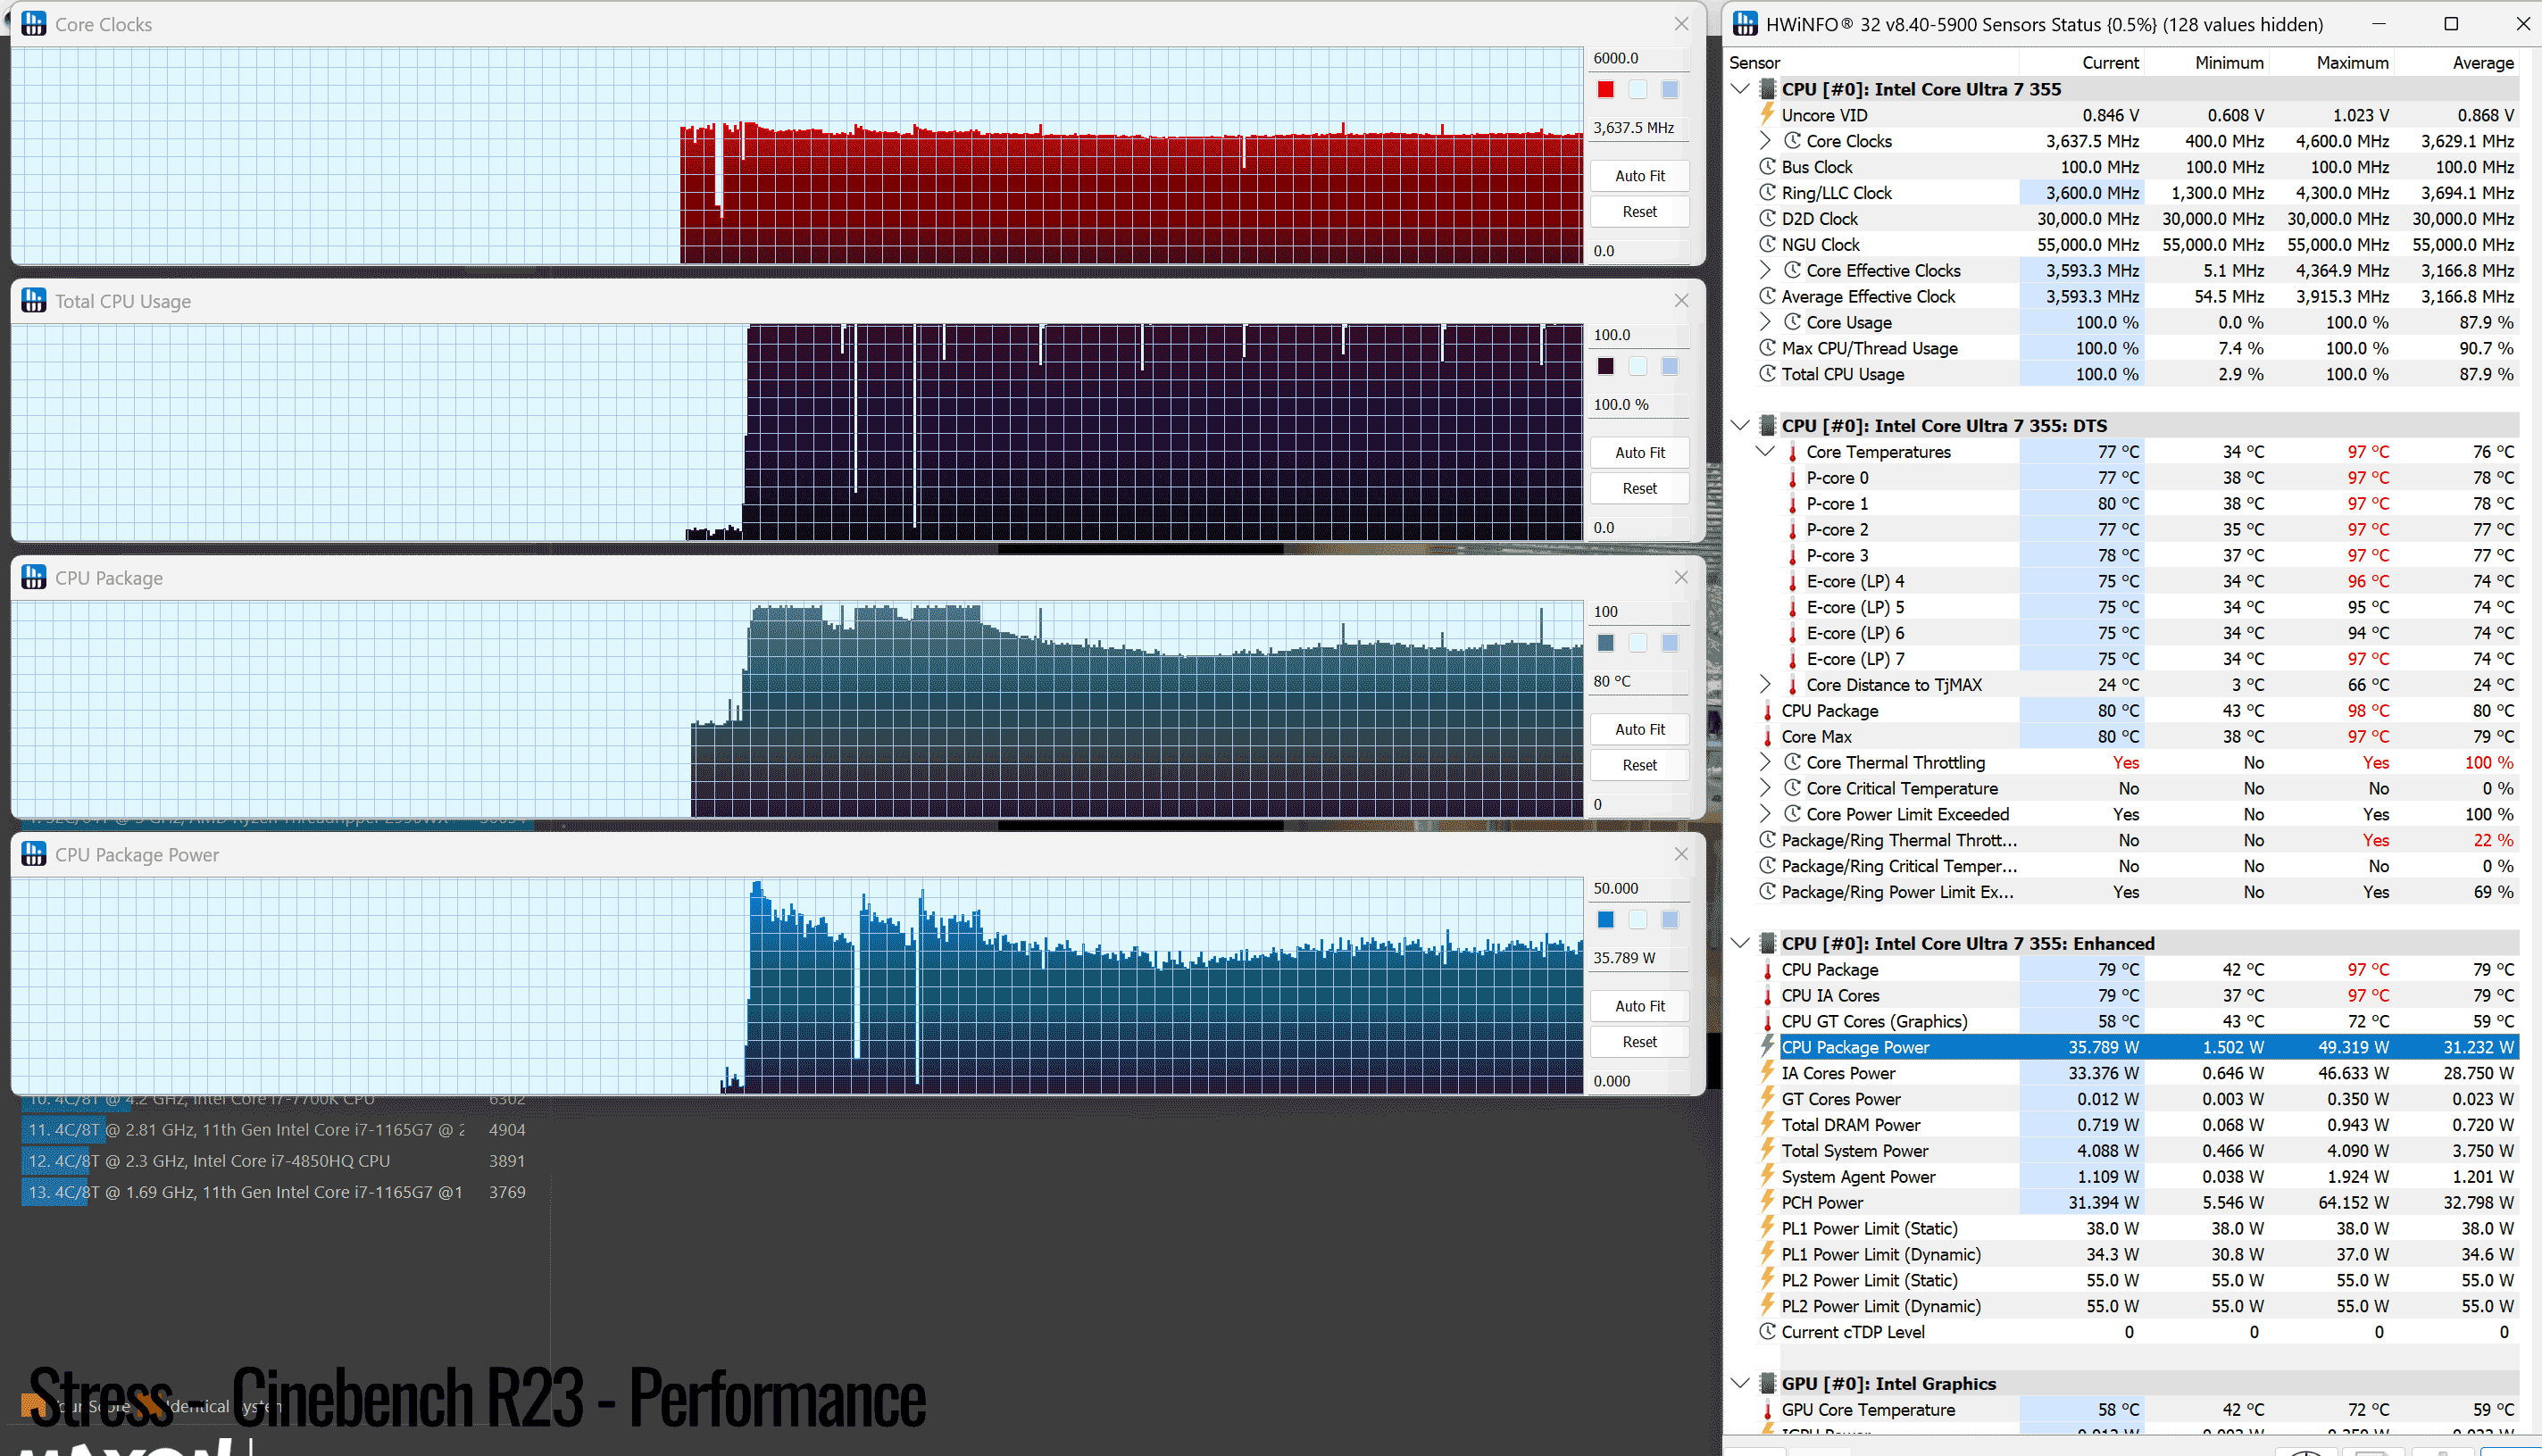Click the lightning icon beside Total DRAM Power

[x=1767, y=1125]
